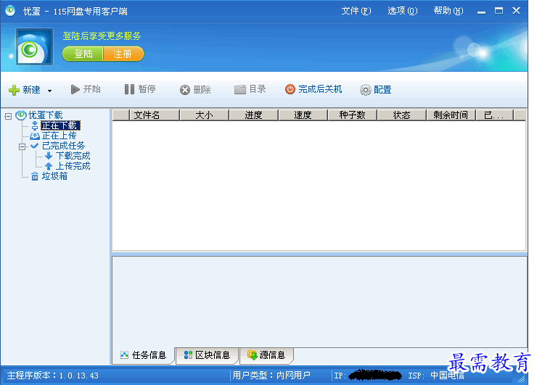This screenshot has width=537, height=385.
Task: Sort by 文件名 column header
Action: click(x=155, y=115)
